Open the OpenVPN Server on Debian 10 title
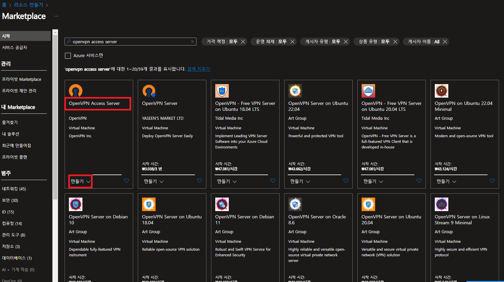This screenshot has height=282, width=504. click(98, 220)
